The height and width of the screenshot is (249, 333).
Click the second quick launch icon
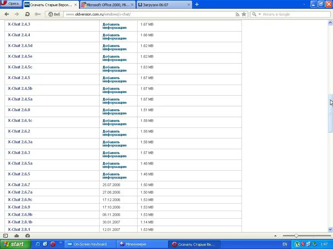[x=45, y=244]
